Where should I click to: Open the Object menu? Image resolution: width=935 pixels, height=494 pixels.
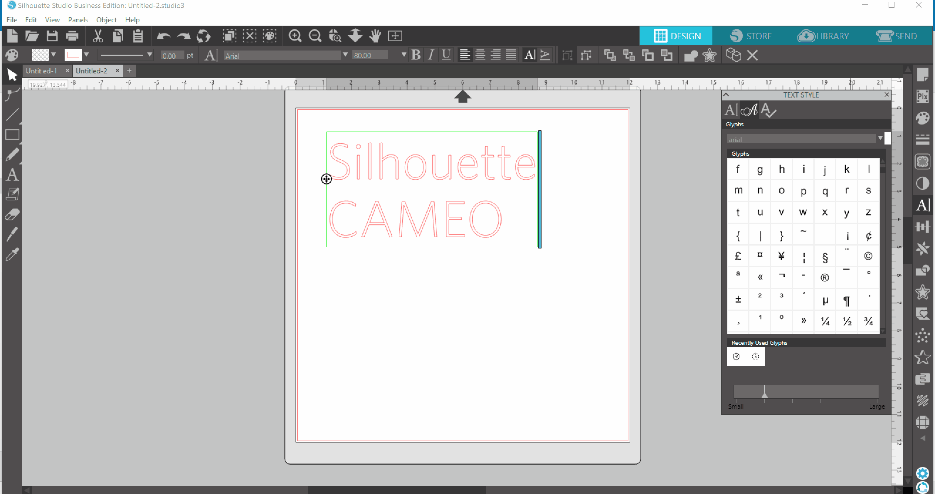pyautogui.click(x=106, y=20)
